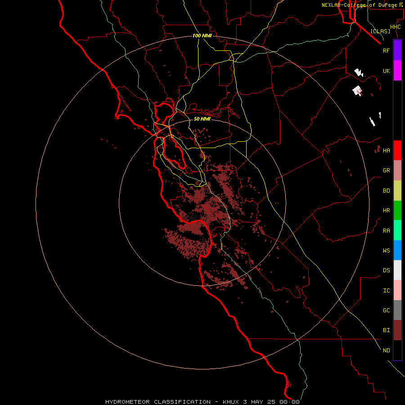Click the 'IC' legend label
This screenshot has width=405, height=405.
tap(386, 290)
